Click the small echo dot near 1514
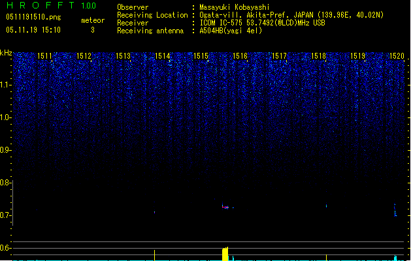 point(155,212)
